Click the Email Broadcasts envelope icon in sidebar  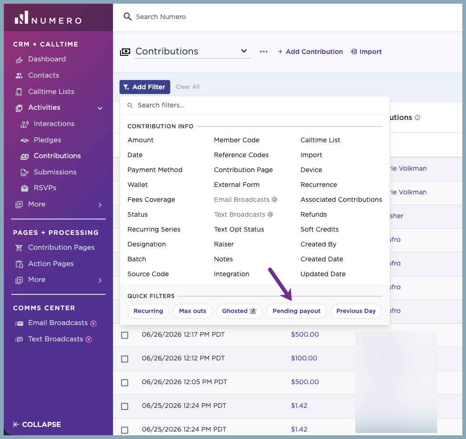click(x=19, y=323)
